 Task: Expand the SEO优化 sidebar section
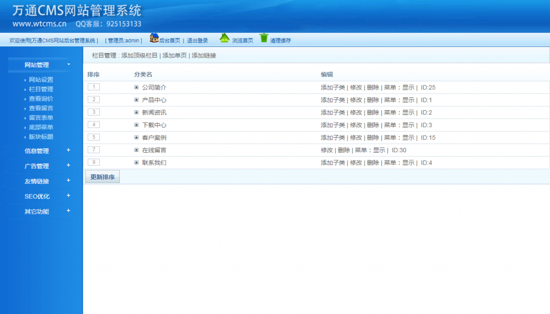(x=35, y=196)
